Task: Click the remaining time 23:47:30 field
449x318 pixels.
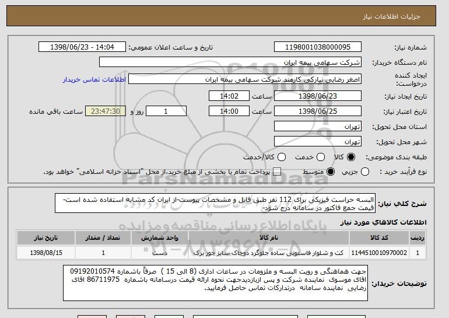Action: 106,111
